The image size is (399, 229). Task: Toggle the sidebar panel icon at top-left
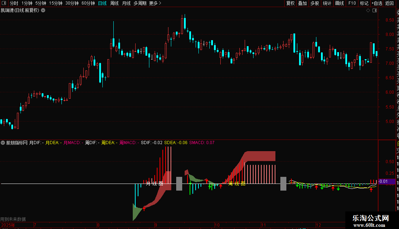pyautogui.click(x=4, y=3)
